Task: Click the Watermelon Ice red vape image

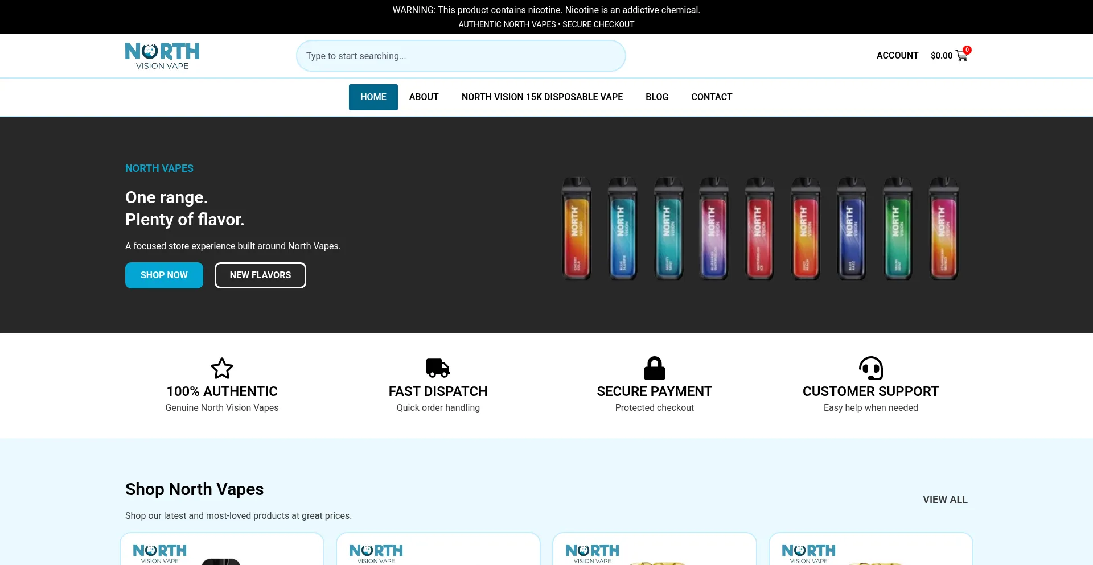Action: pos(760,228)
